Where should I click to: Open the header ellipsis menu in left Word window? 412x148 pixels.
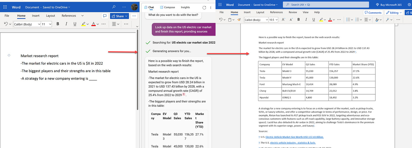(x=124, y=7)
